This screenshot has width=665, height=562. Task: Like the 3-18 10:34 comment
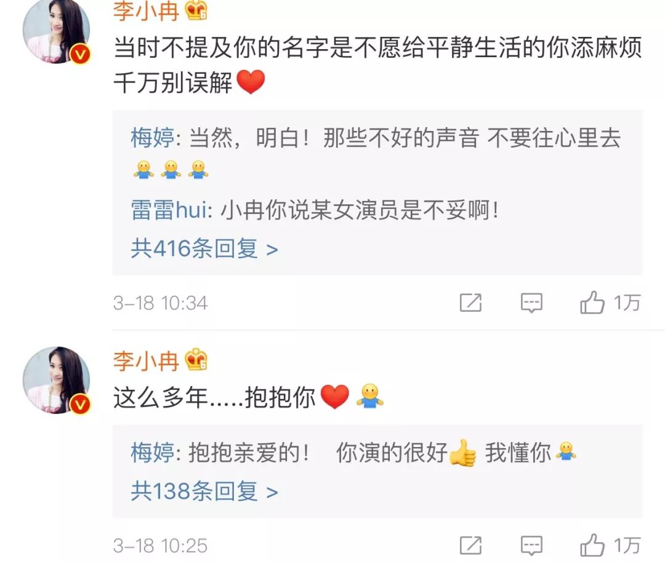(610, 303)
